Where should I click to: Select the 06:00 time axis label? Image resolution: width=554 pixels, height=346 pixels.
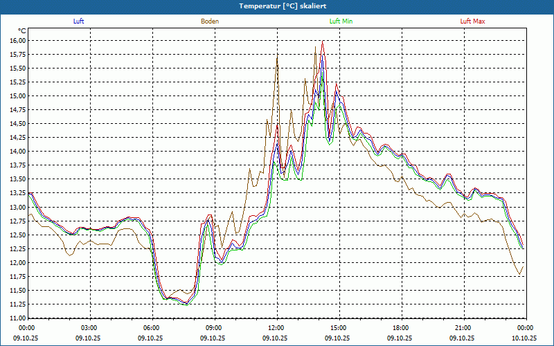[152, 328]
